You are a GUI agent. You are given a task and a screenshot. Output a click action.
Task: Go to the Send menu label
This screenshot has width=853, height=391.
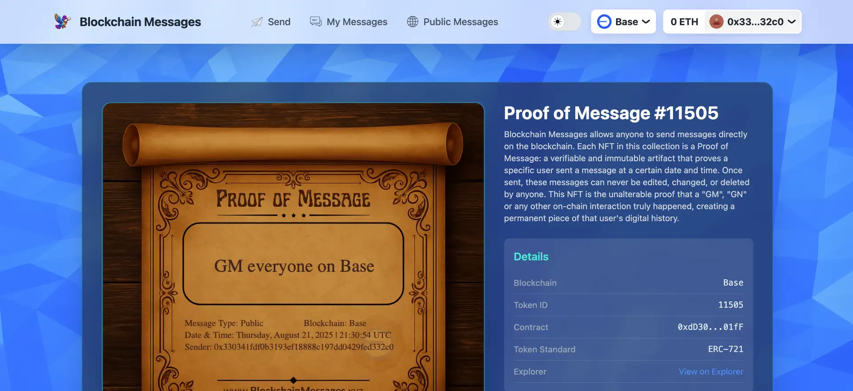click(x=279, y=22)
